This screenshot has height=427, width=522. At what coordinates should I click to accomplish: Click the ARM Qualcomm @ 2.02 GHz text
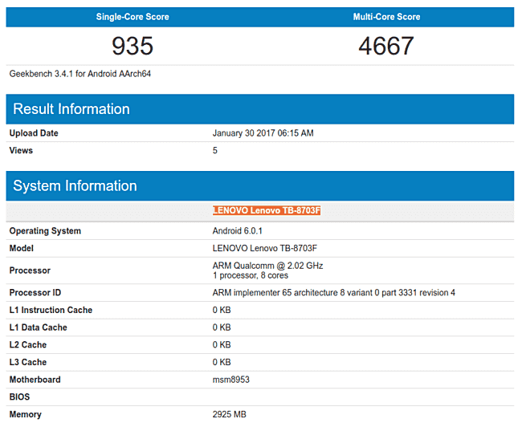[267, 266]
